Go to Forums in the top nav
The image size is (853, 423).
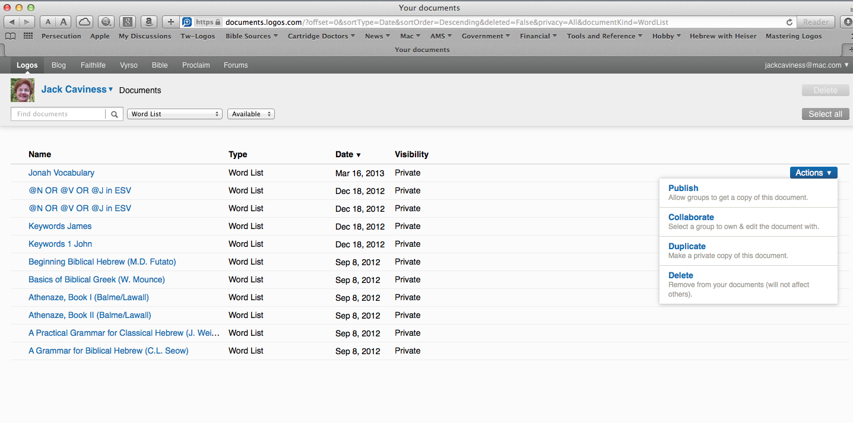[236, 65]
